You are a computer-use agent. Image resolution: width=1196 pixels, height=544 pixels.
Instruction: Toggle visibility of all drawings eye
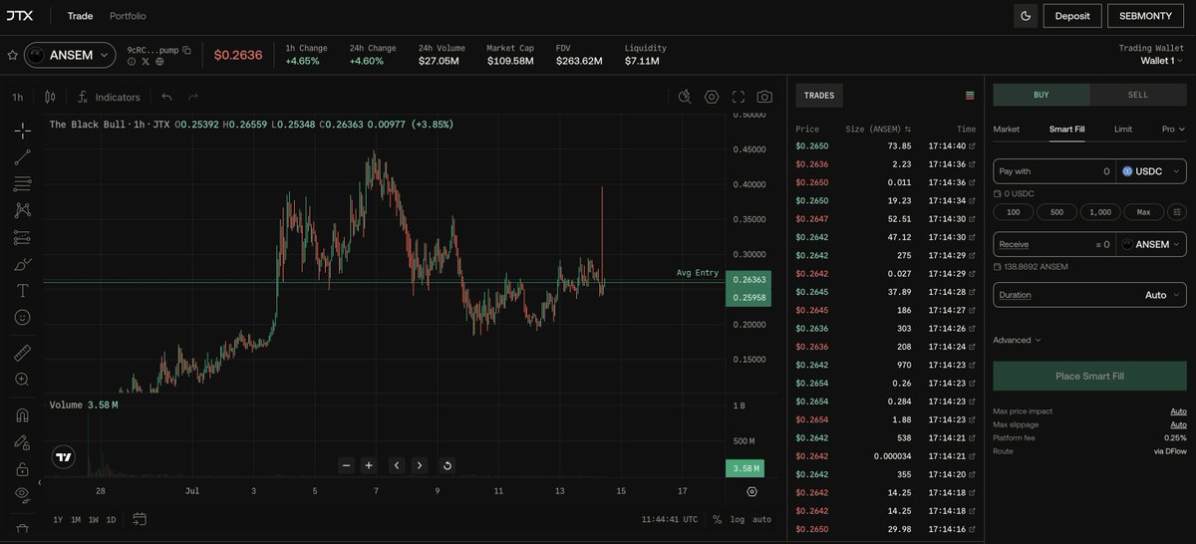[22, 494]
